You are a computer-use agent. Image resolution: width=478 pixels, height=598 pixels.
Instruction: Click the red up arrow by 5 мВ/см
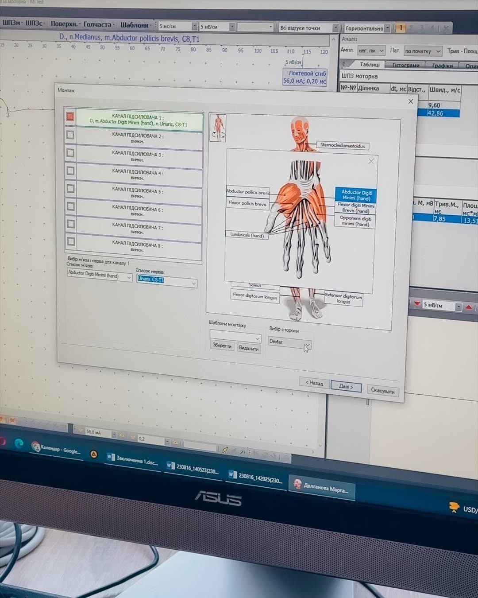point(469,307)
